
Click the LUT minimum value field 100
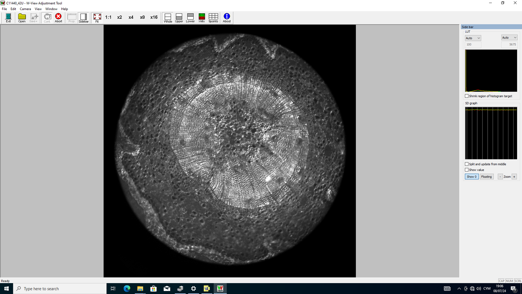(x=473, y=44)
